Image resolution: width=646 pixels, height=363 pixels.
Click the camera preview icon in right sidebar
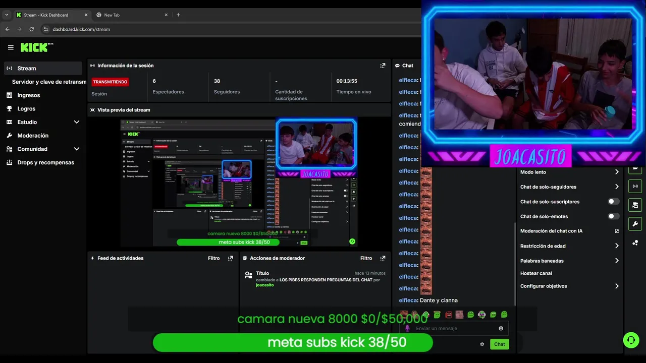pos(635,205)
